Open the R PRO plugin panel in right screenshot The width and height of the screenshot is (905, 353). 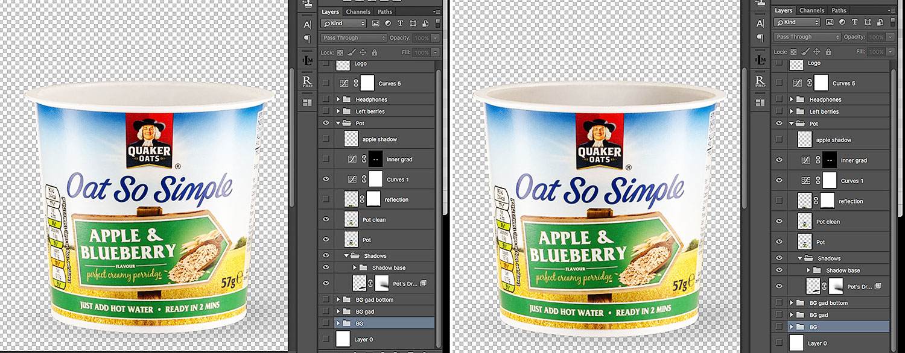pos(759,81)
